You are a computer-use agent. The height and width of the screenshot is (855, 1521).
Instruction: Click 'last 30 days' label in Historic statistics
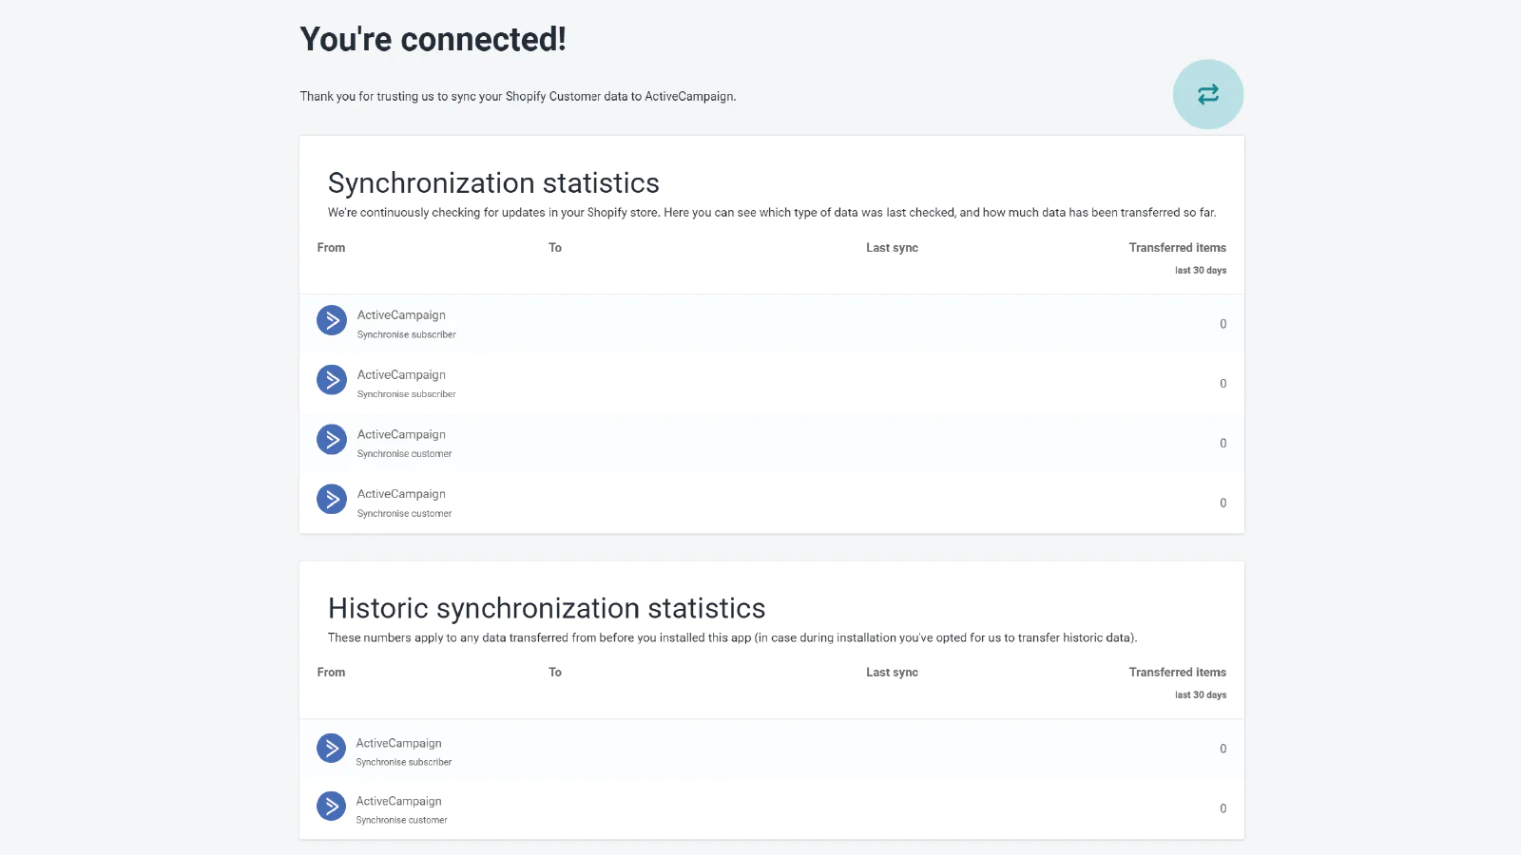[1201, 695]
